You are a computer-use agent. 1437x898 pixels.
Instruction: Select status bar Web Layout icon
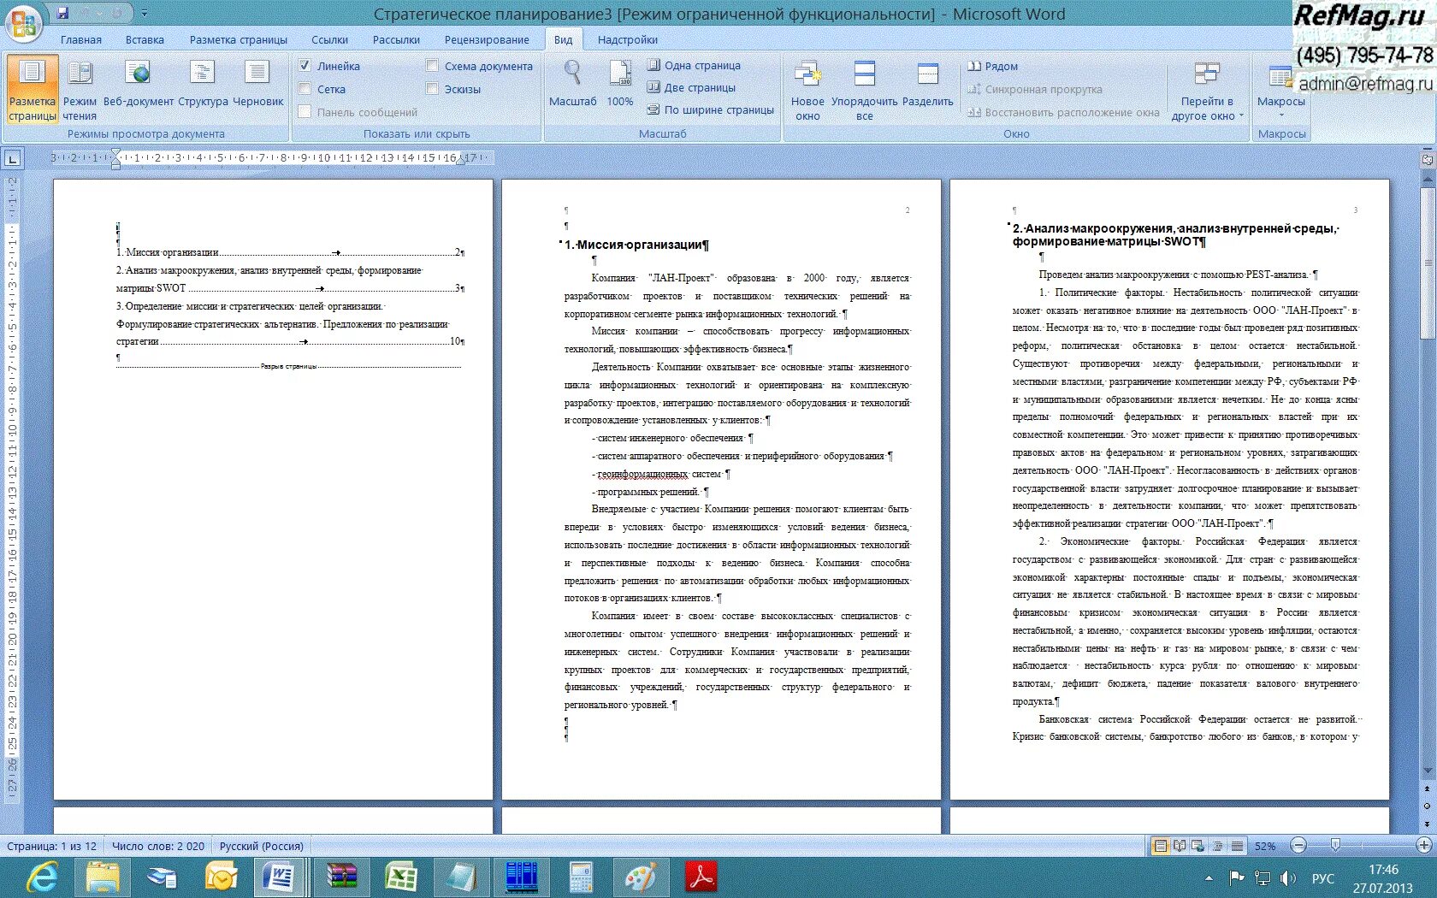click(x=1198, y=846)
